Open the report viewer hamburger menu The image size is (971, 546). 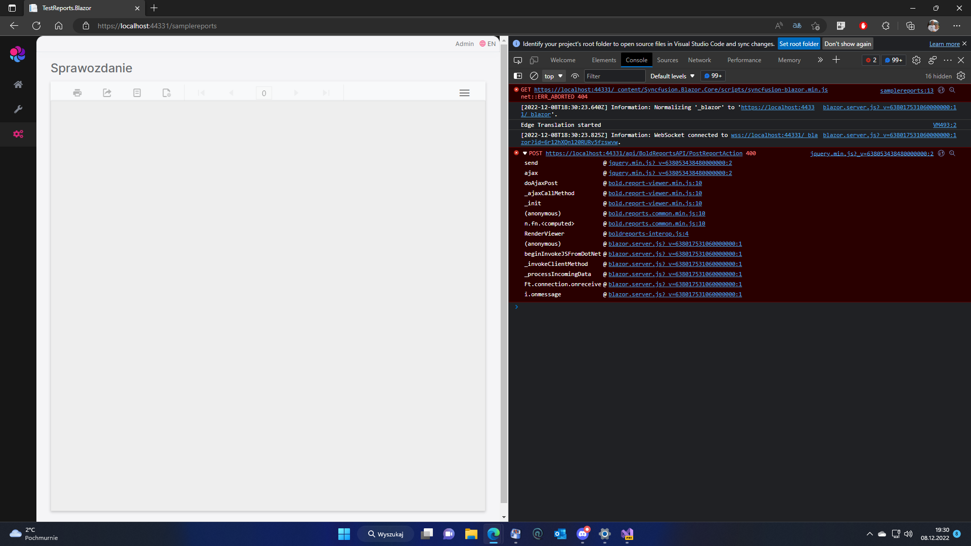tap(464, 93)
